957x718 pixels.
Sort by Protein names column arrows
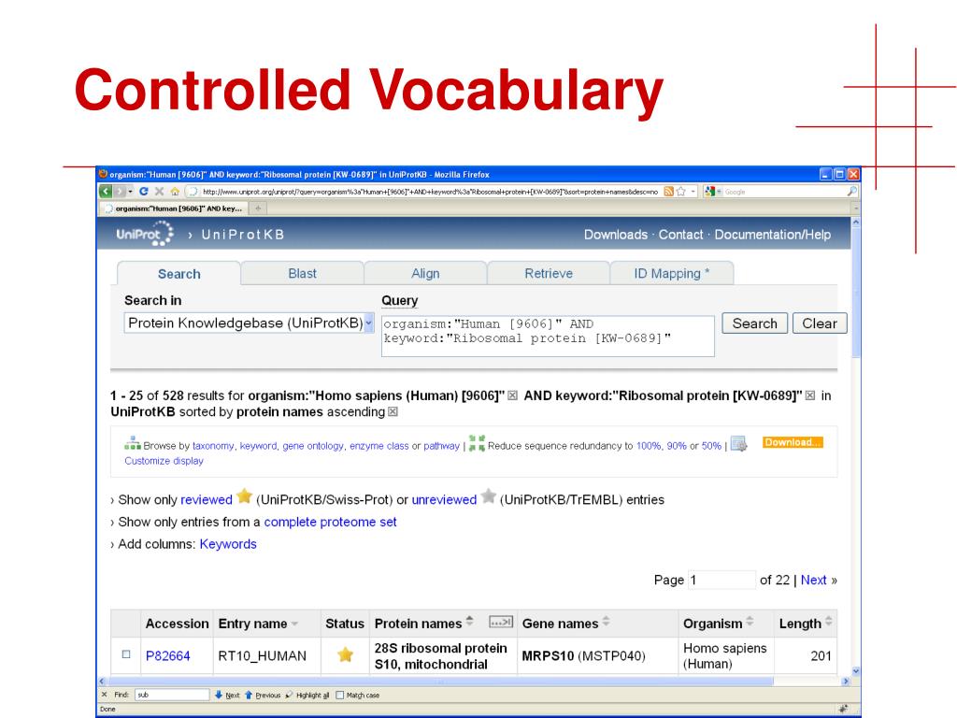469,622
